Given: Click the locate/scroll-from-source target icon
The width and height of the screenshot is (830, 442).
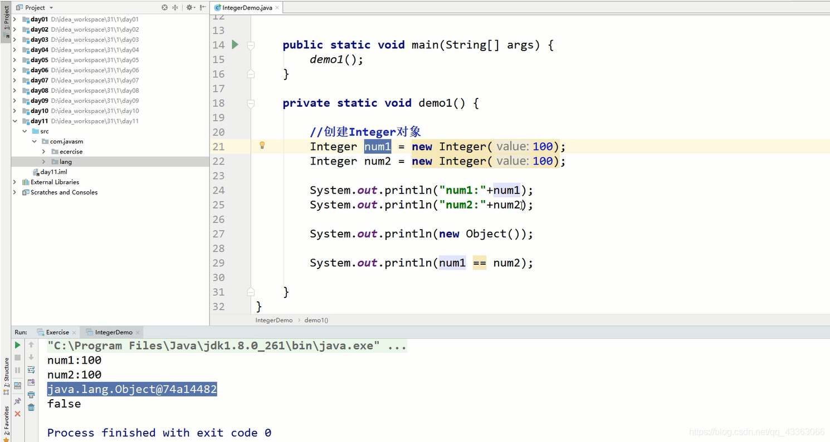Looking at the screenshot, I should tap(164, 8).
